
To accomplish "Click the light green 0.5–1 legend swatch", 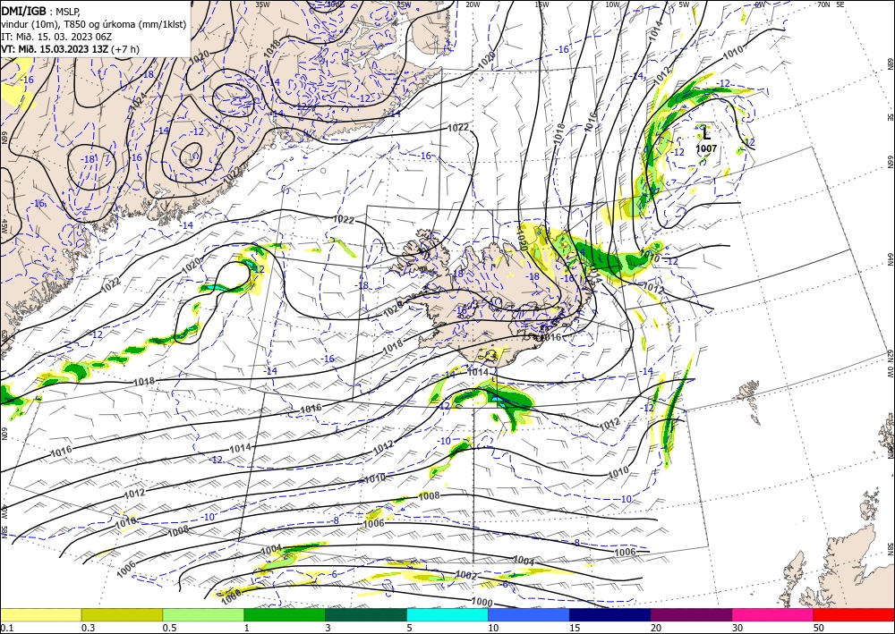I will click(203, 614).
